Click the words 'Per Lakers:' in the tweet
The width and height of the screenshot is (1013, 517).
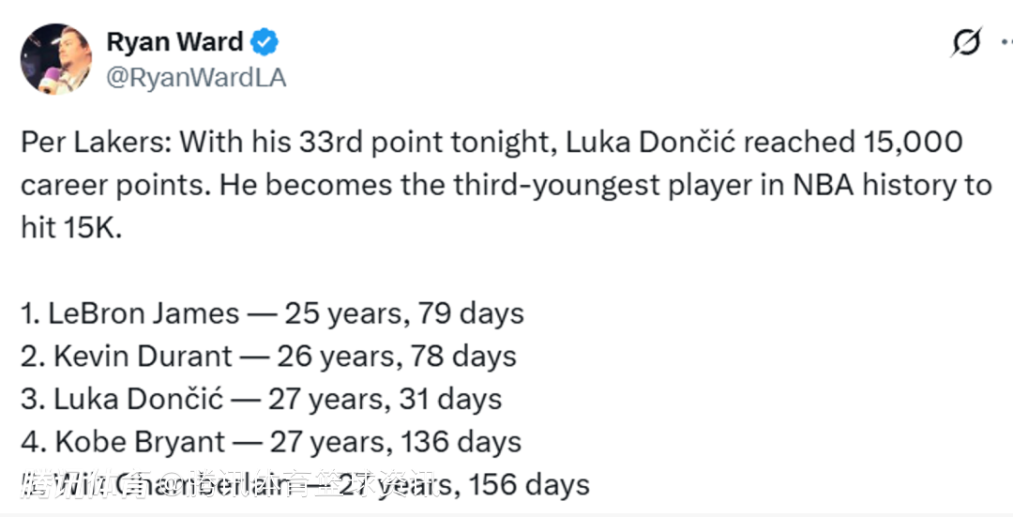click(95, 143)
